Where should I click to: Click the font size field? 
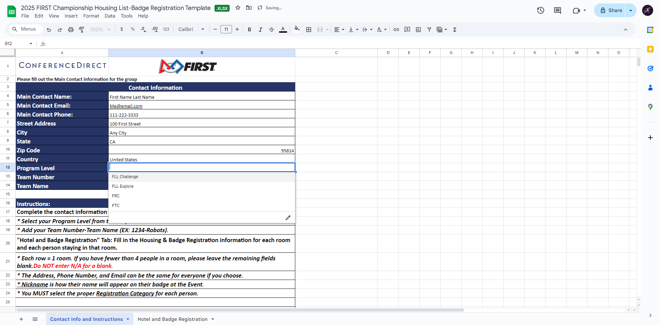pyautogui.click(x=226, y=30)
